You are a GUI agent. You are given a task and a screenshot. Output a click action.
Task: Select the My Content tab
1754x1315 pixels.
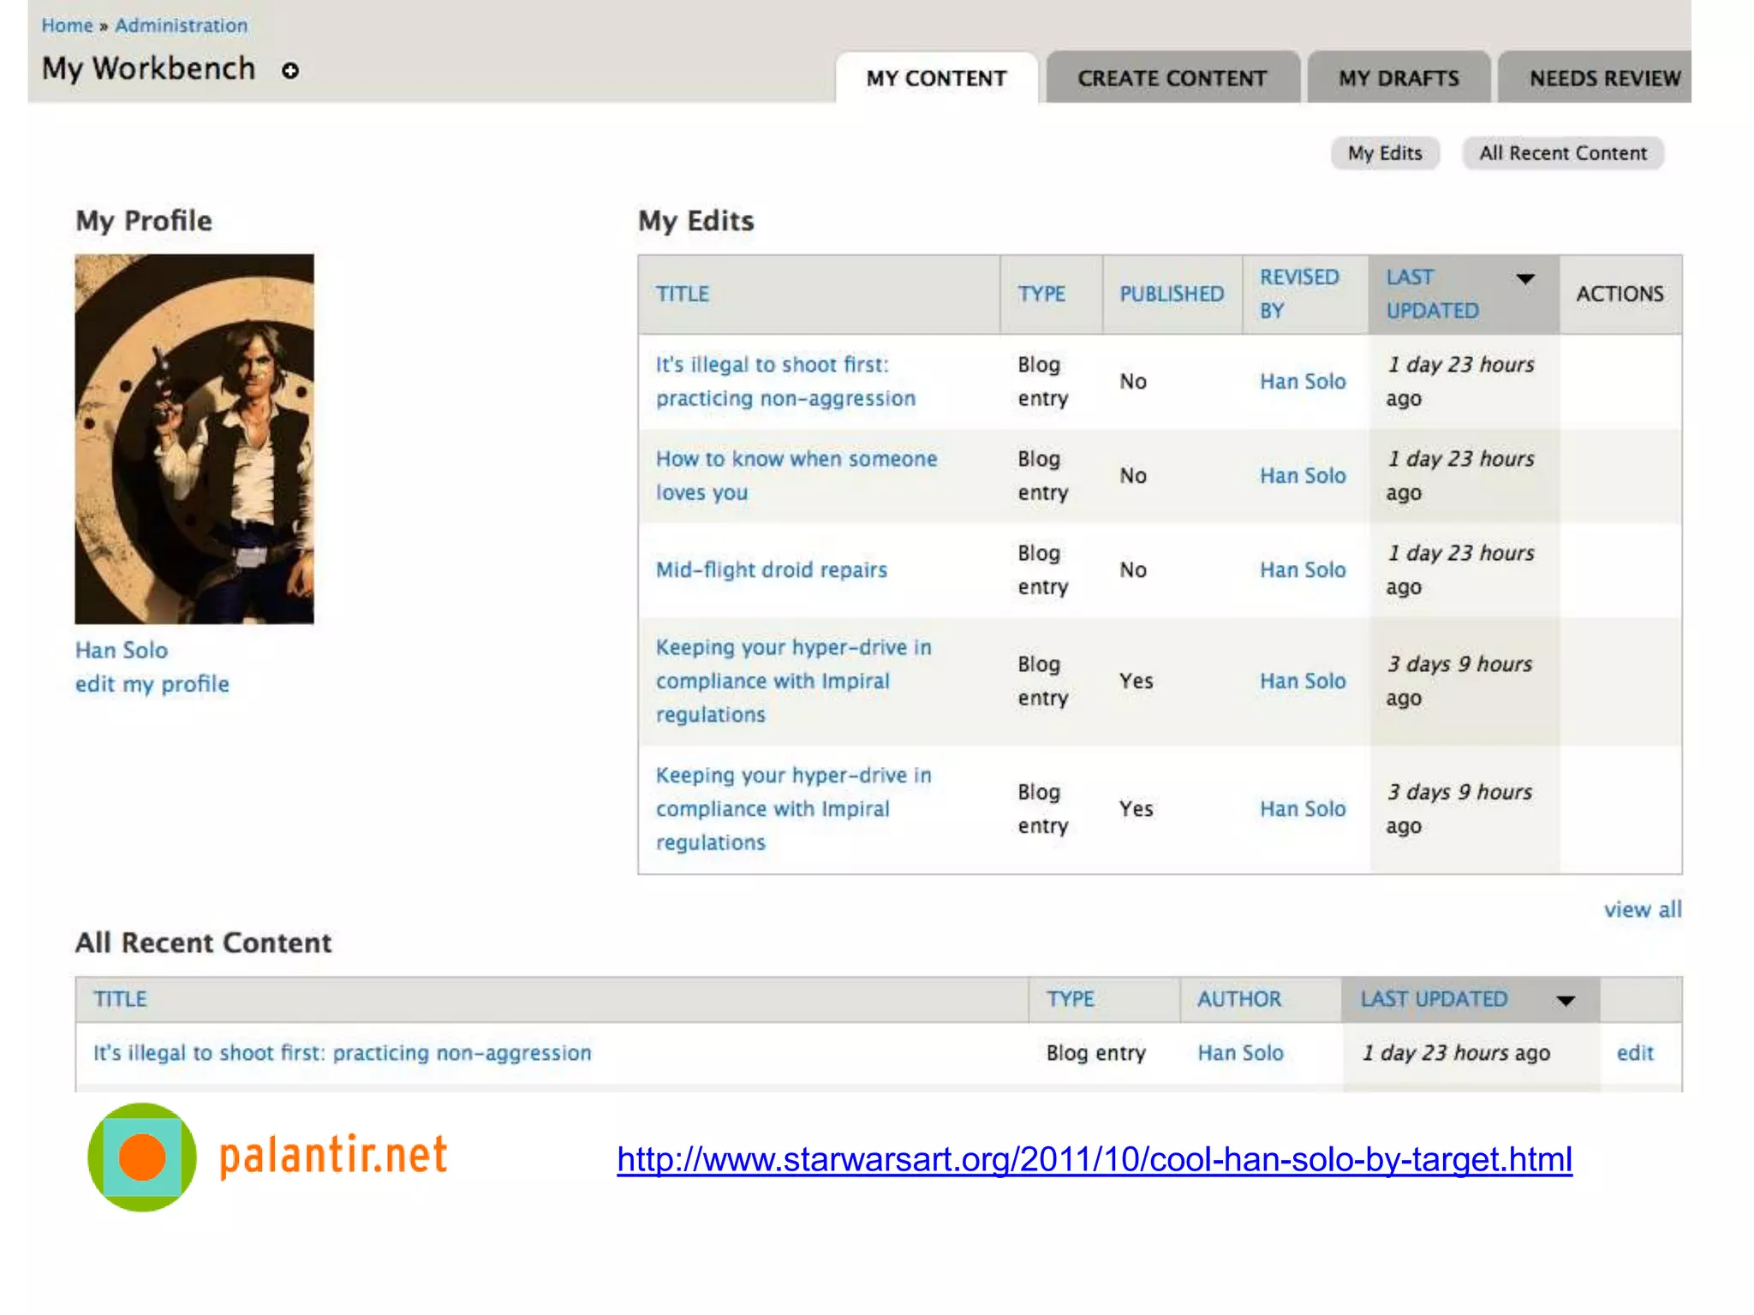pos(936,79)
